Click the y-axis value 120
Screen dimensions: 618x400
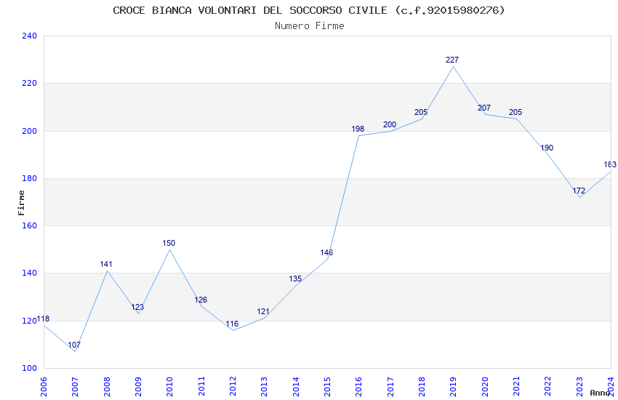coord(29,321)
